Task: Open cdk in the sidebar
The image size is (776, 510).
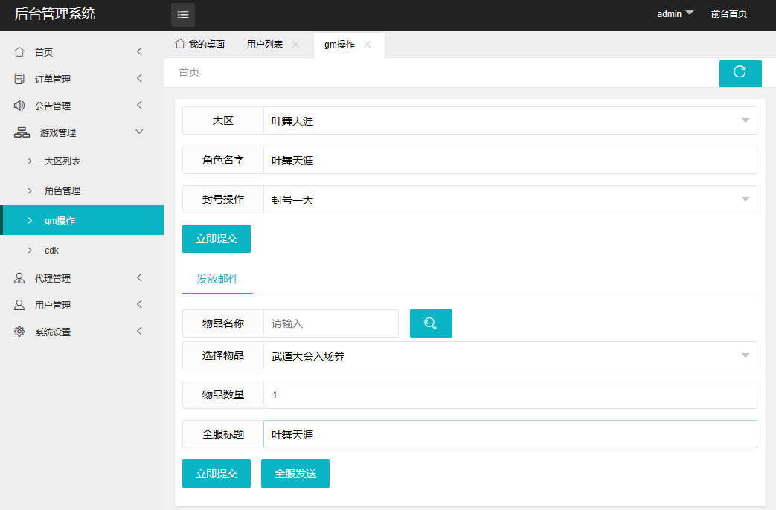Action: tap(51, 251)
